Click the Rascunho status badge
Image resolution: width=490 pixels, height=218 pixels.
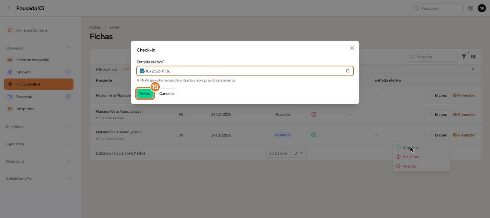coord(283,115)
